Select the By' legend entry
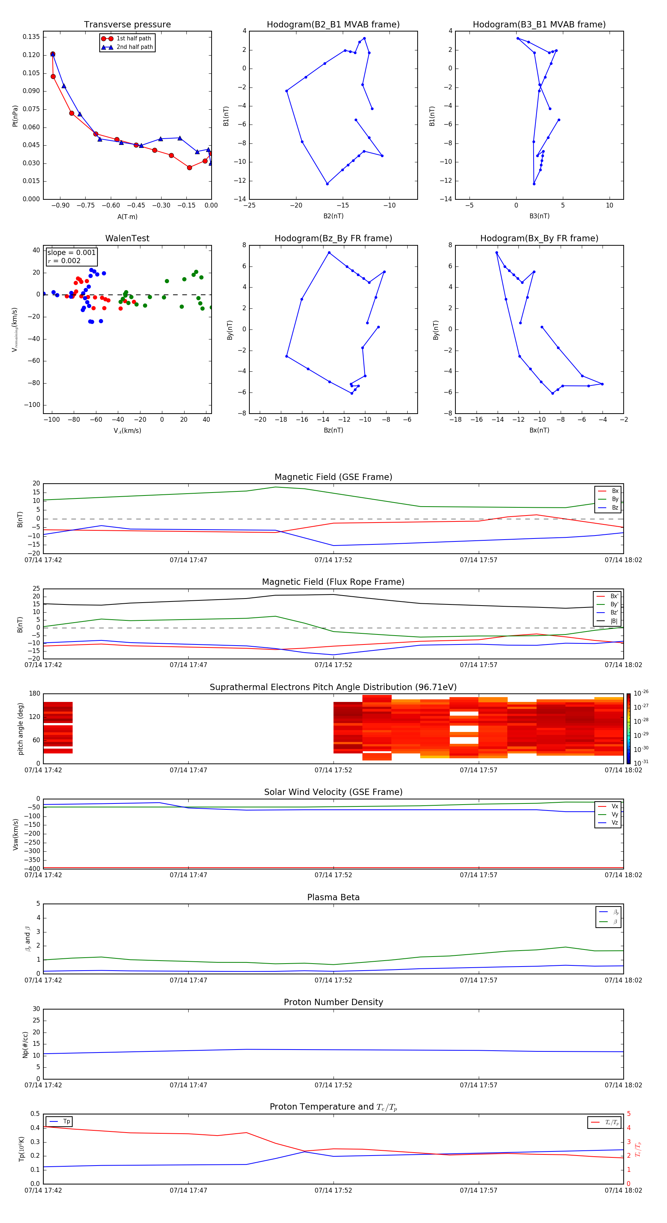This screenshot has width=667, height=1223. (x=608, y=604)
